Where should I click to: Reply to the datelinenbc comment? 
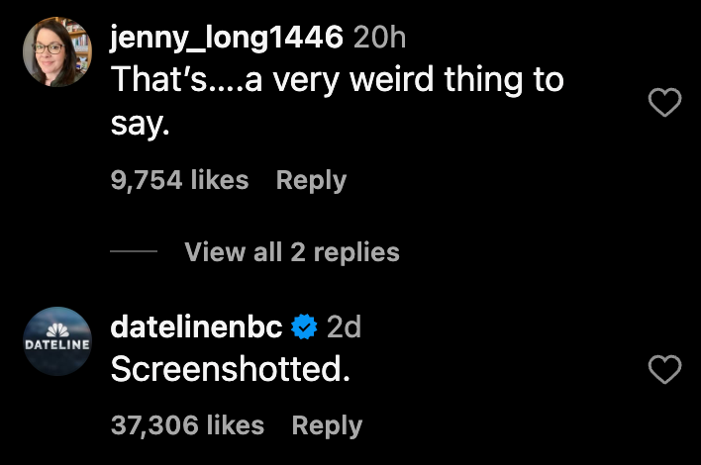coord(327,426)
